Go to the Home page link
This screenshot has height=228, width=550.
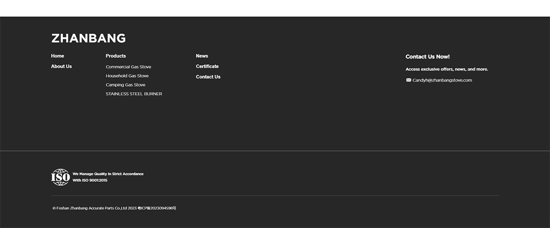coord(58,56)
